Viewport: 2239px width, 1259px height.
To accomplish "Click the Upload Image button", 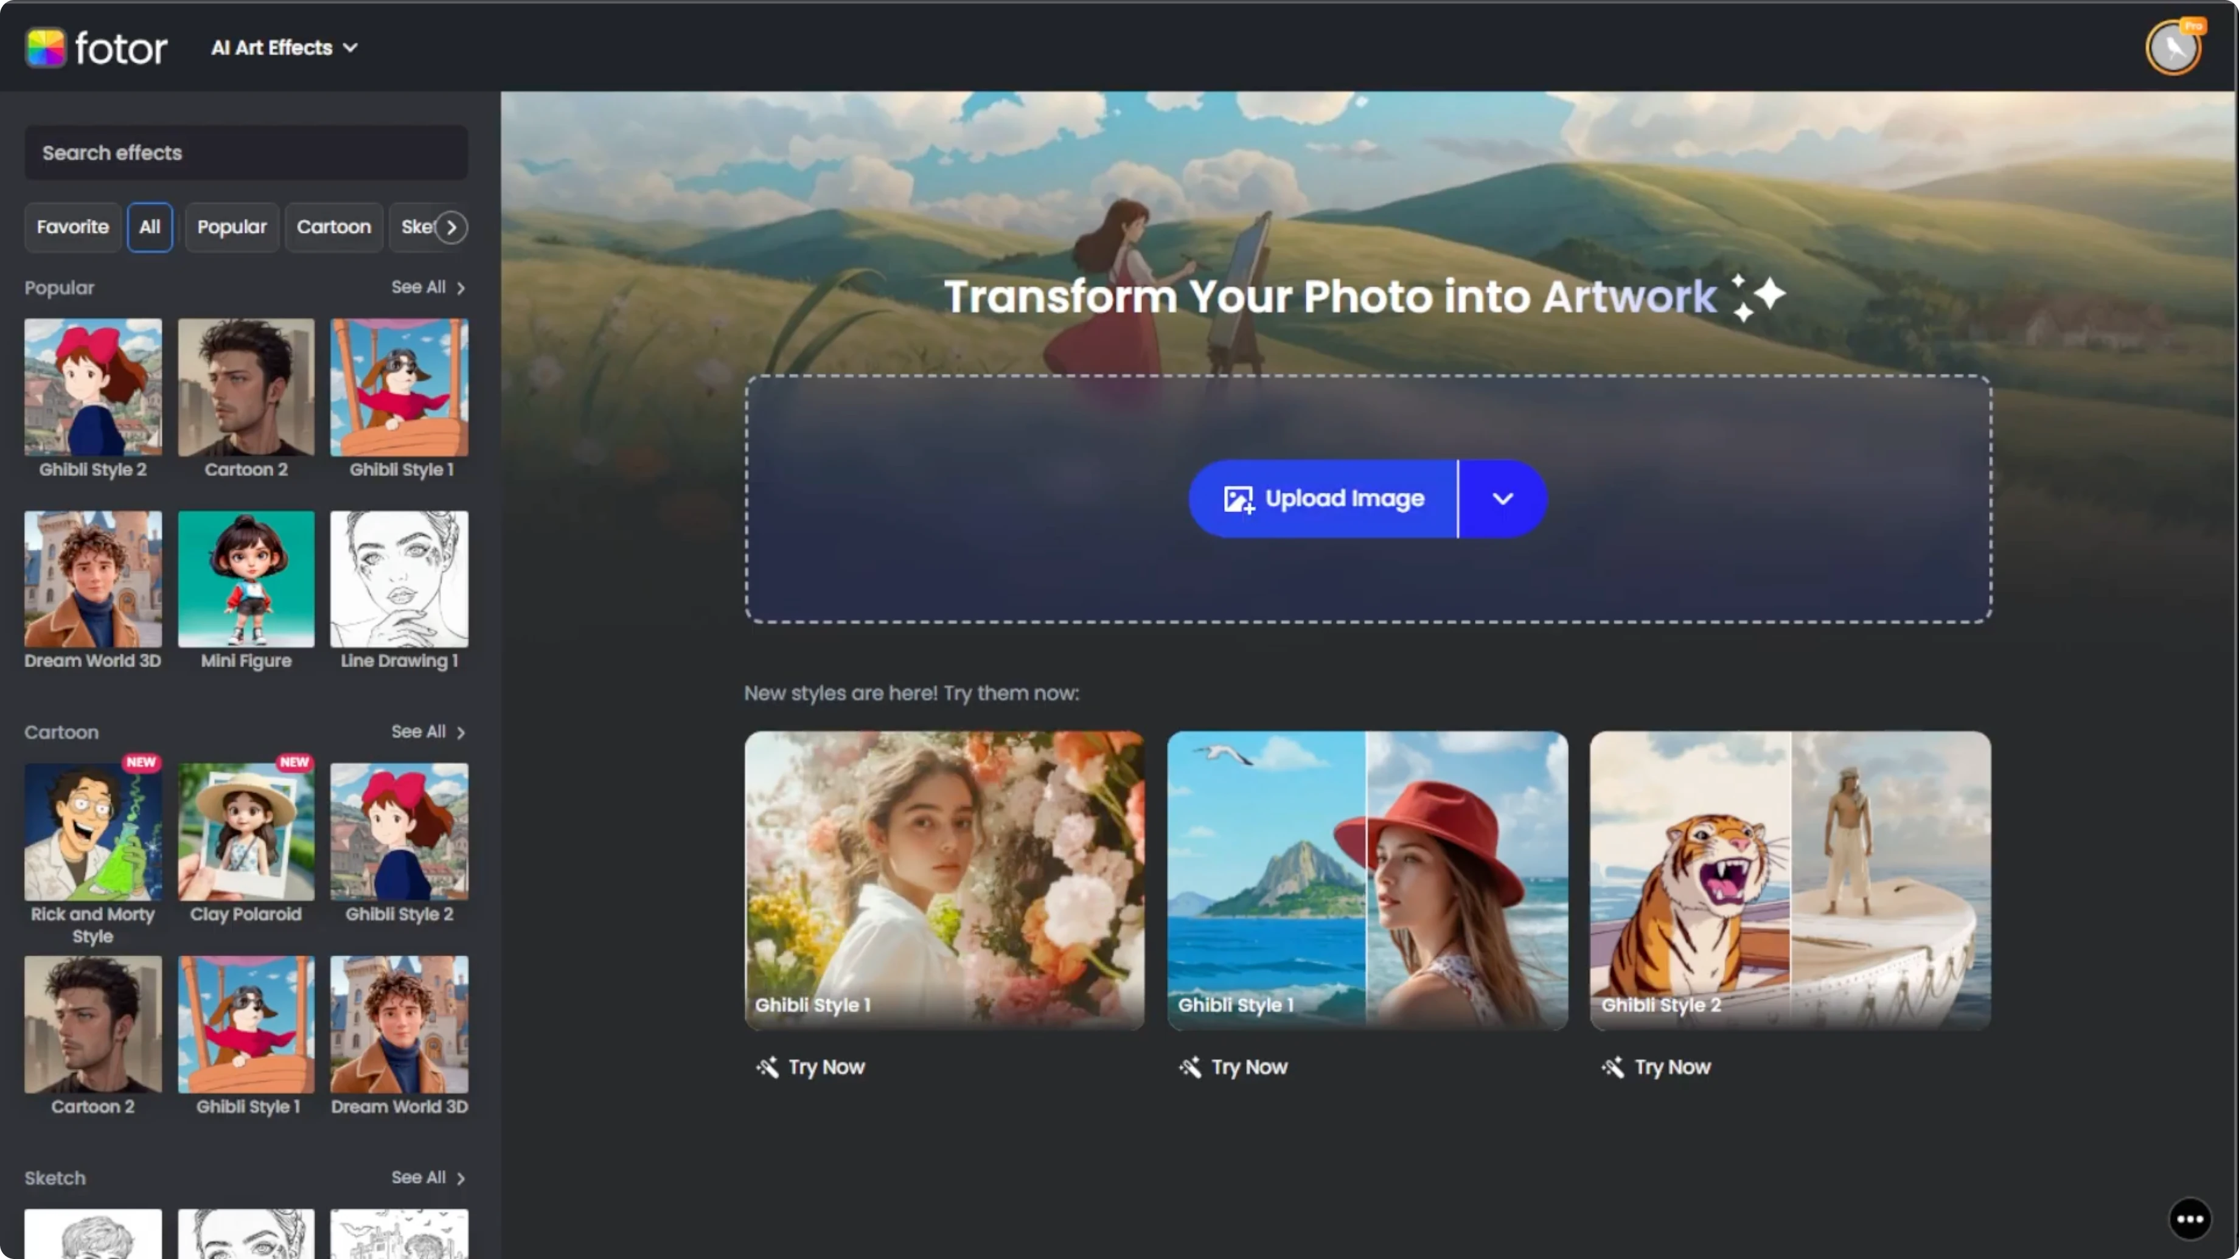I will (x=1323, y=499).
